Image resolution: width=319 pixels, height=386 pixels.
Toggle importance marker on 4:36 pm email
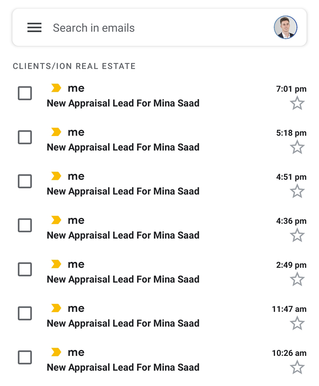(56, 220)
